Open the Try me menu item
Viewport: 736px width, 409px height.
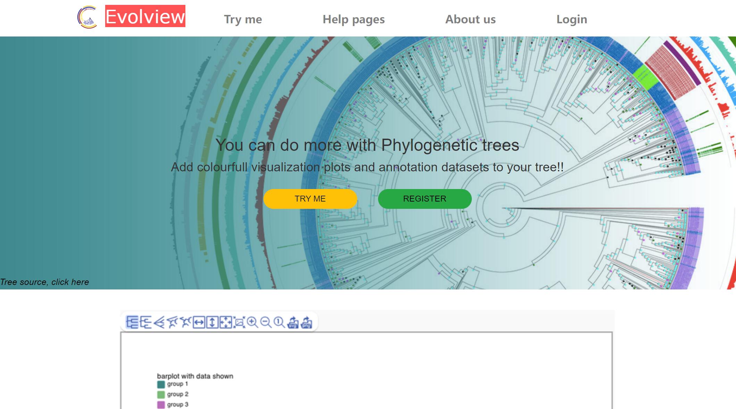[x=243, y=19]
